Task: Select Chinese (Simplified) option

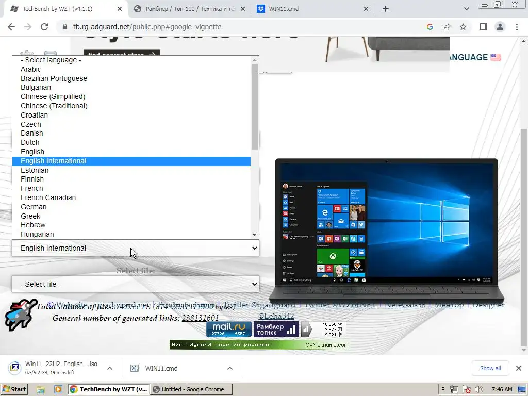Action: pos(131,96)
